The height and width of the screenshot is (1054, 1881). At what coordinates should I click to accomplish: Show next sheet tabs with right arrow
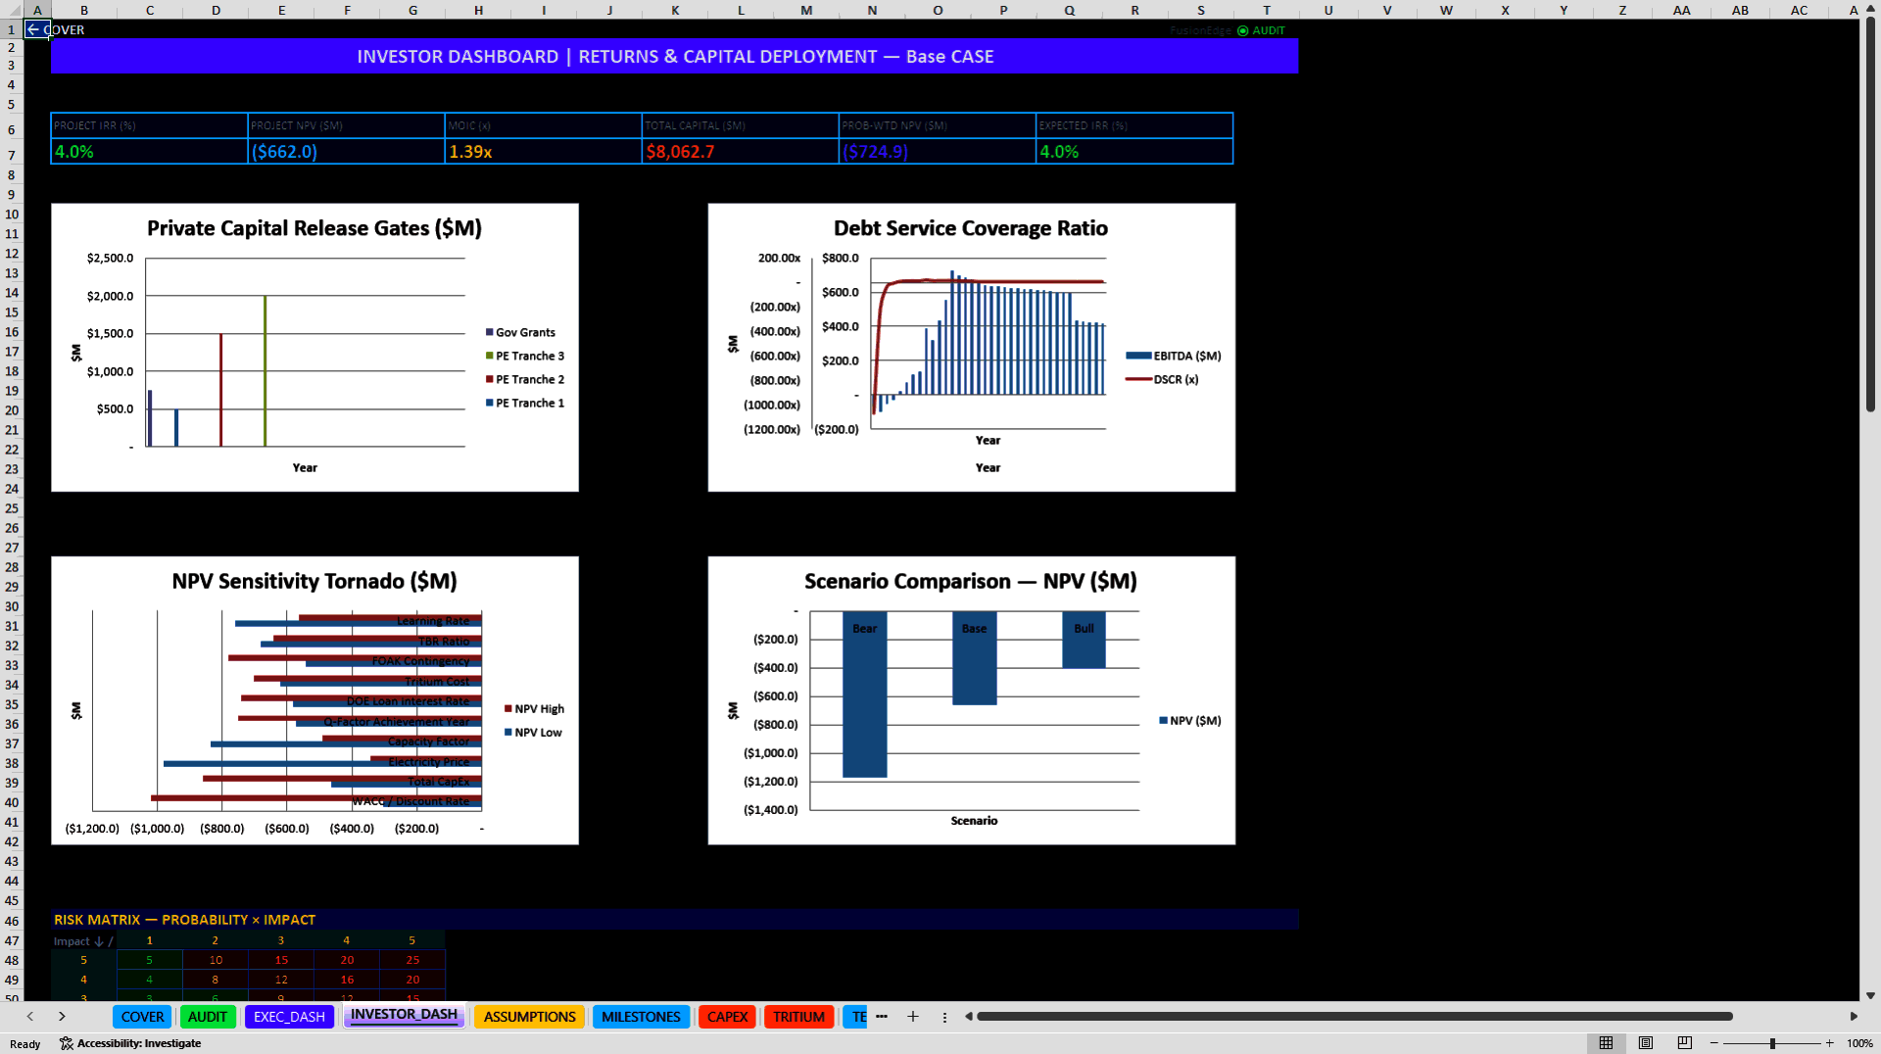(62, 1017)
